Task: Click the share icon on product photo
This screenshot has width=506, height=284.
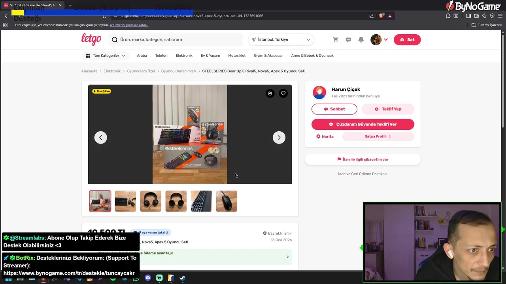Action: pos(270,93)
